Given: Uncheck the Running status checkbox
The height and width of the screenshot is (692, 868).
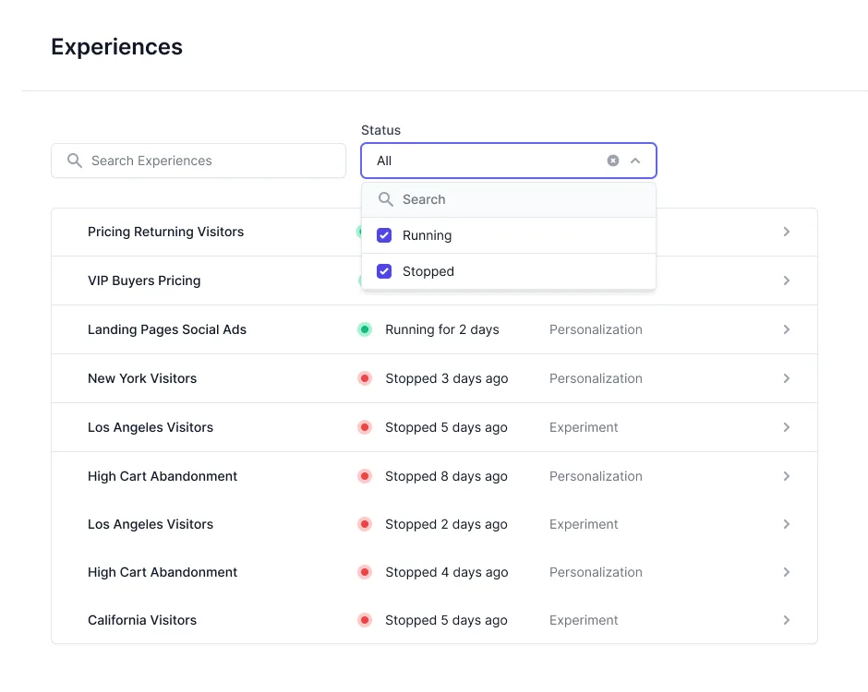Looking at the screenshot, I should point(385,235).
